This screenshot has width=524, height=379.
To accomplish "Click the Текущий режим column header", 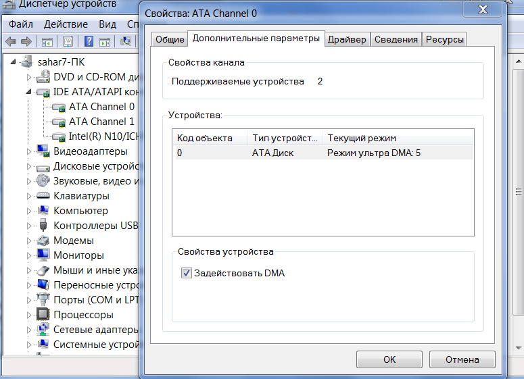I will point(366,138).
